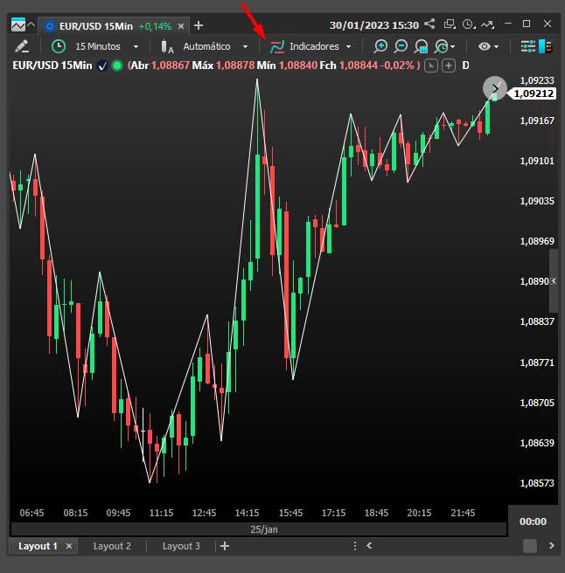This screenshot has height=573, width=565.
Task: Click the share icon in title bar
Action: pyautogui.click(x=429, y=24)
